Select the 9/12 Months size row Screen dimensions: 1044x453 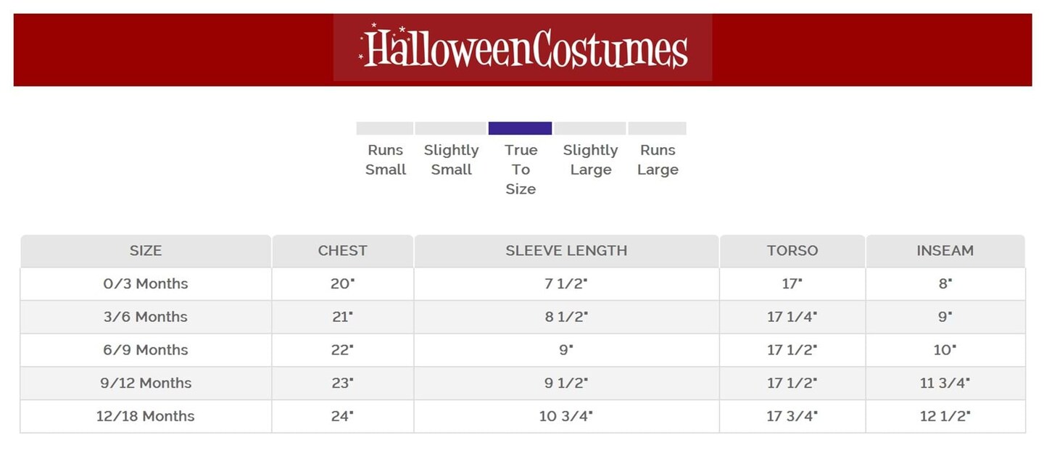pos(146,383)
